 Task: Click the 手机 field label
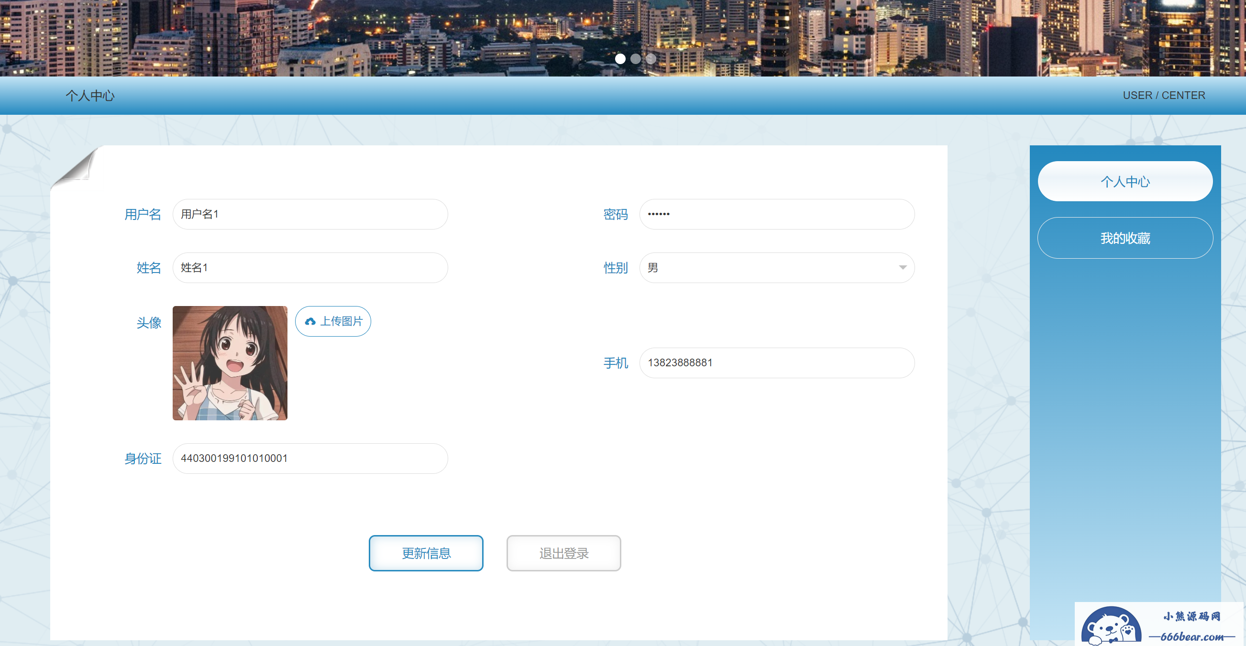(616, 362)
